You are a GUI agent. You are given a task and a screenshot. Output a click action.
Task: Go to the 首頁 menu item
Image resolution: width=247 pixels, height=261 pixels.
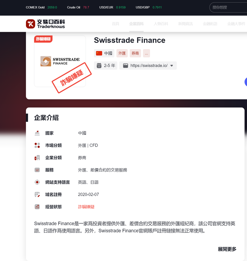pos(115,24)
